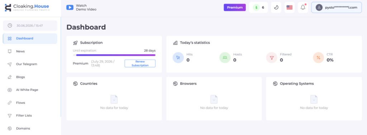The width and height of the screenshot is (367, 135).
Task: Click the Flows link icon
Action: point(10,102)
